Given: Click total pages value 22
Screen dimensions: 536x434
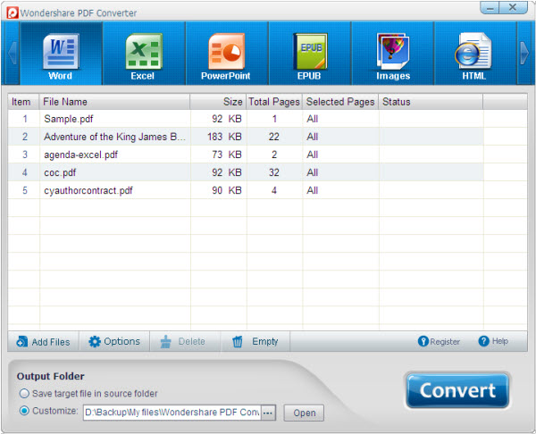Looking at the screenshot, I should [x=274, y=137].
